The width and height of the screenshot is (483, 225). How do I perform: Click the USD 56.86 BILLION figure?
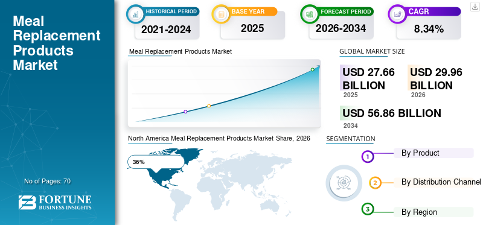[x=391, y=113]
